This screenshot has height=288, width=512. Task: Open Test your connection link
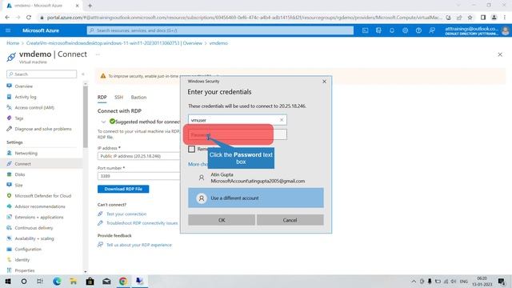(126, 214)
